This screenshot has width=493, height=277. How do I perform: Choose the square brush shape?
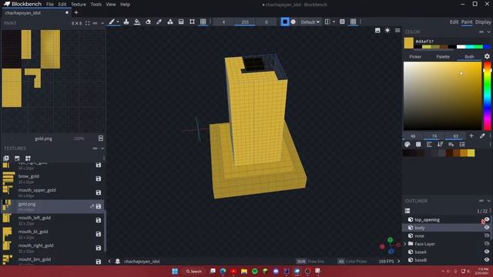(x=285, y=22)
